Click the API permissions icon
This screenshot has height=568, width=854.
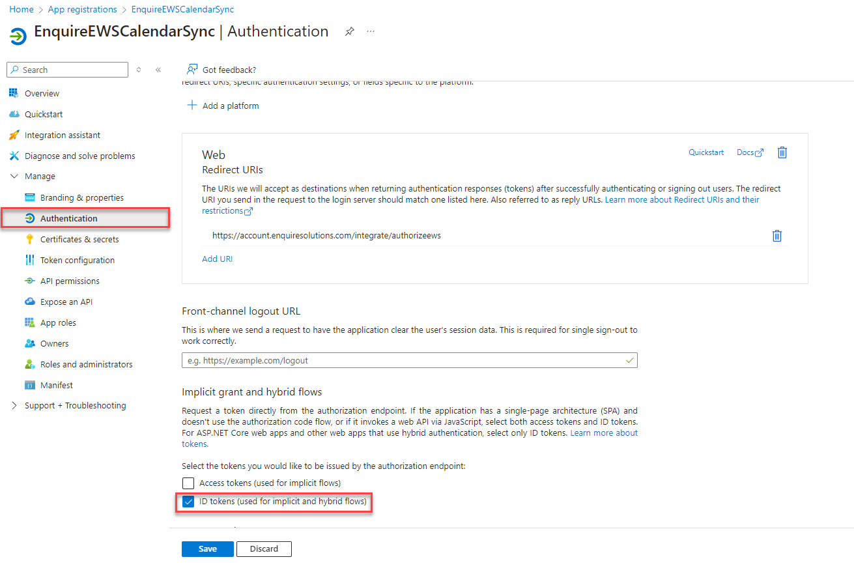point(29,281)
